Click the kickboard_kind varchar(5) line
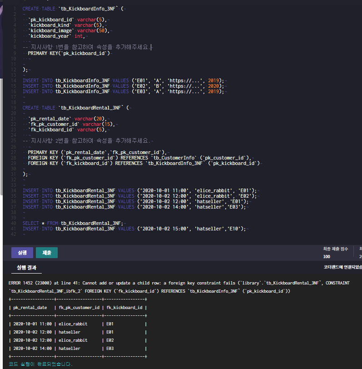The width and height of the screenshot is (362, 369). [x=66, y=25]
